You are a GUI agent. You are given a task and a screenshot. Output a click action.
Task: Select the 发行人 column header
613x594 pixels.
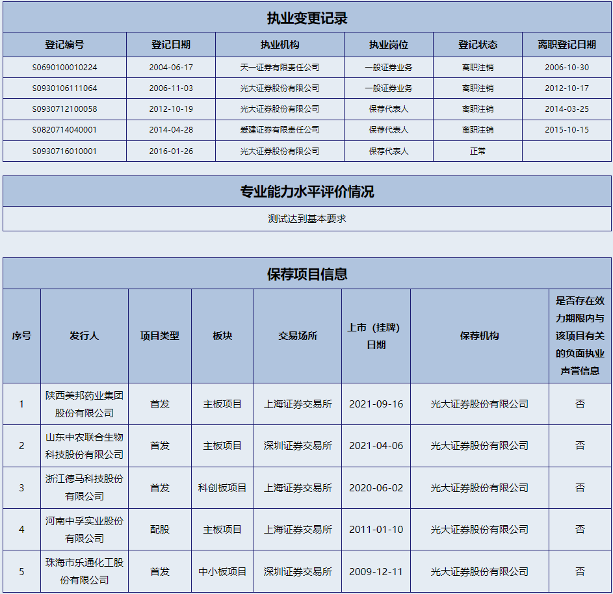pyautogui.click(x=84, y=336)
